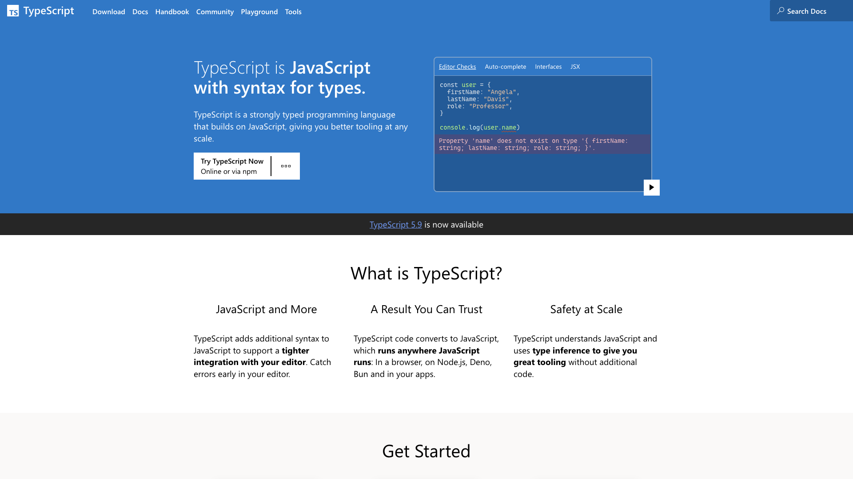Navigate to the Handbook menu item

click(x=172, y=12)
